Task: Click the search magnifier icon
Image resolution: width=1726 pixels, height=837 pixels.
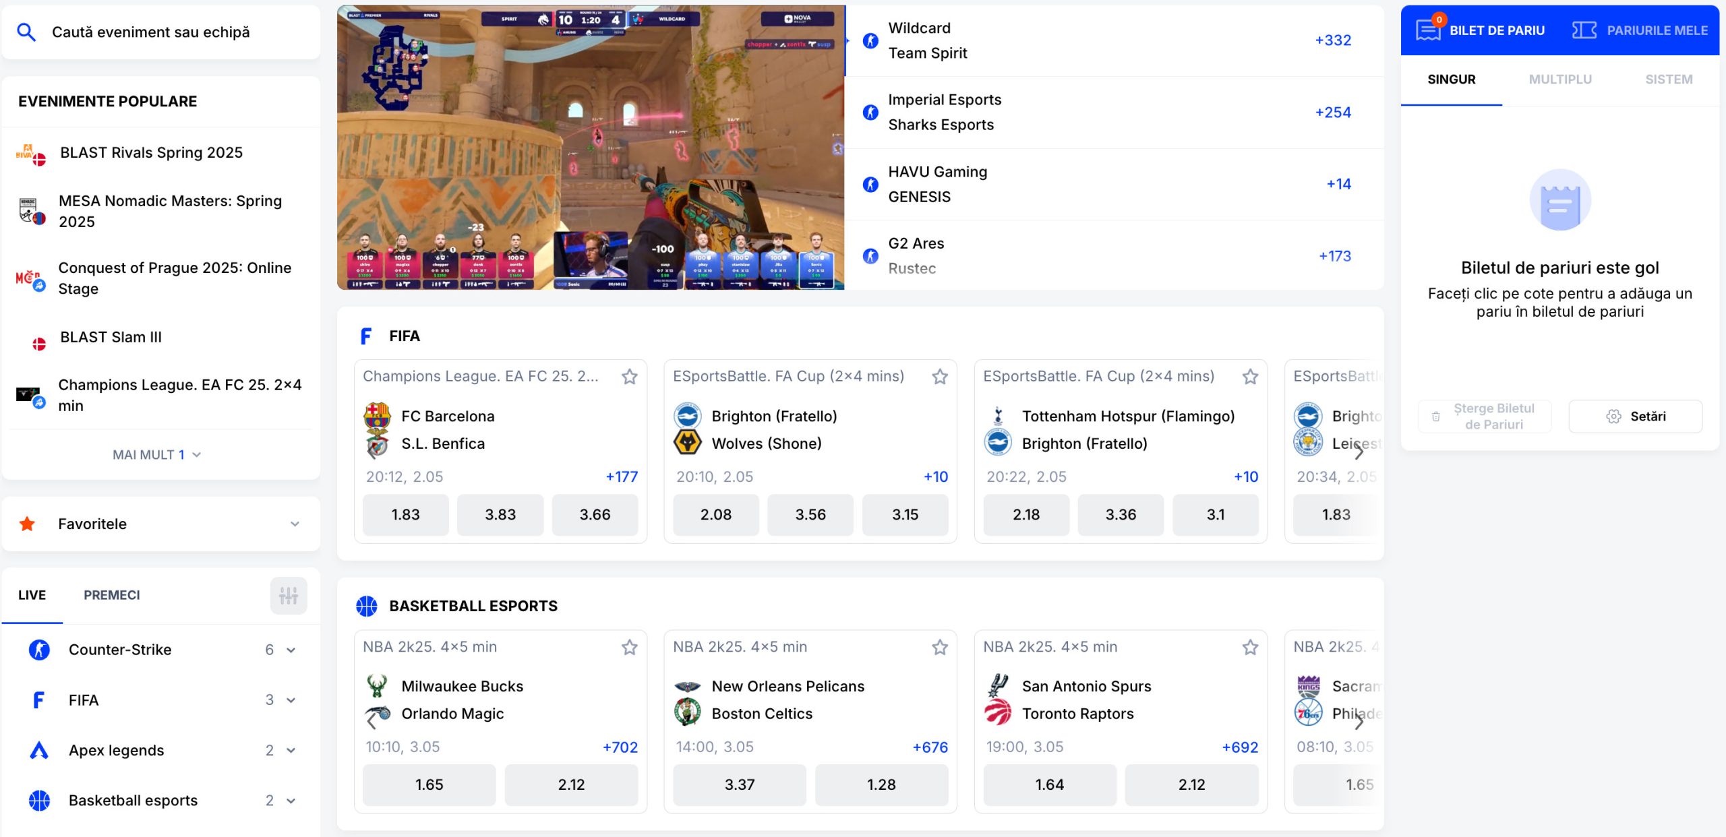Action: pos(26,32)
